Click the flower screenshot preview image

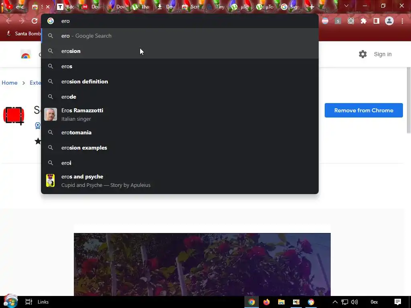(x=202, y=264)
